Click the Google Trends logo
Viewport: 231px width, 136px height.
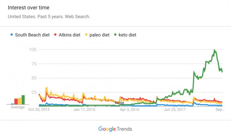115,129
